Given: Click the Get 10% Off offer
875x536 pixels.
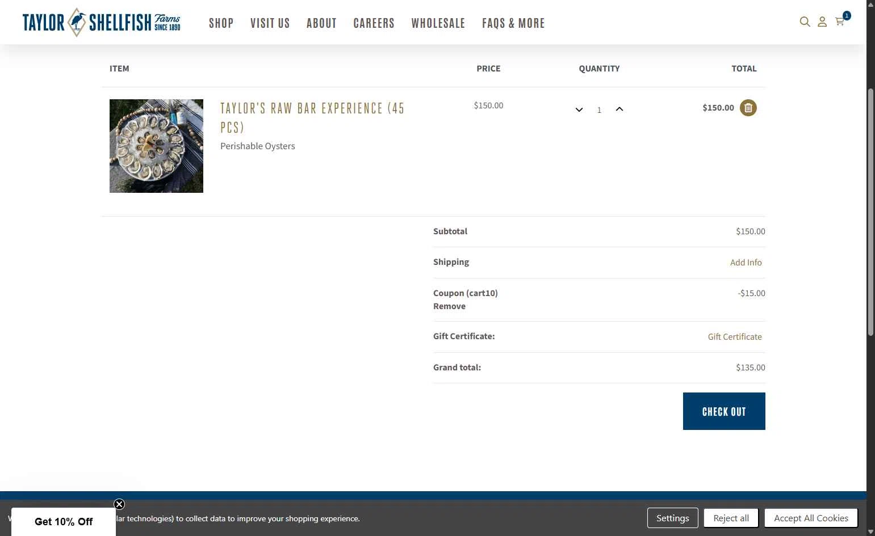Looking at the screenshot, I should point(64,522).
